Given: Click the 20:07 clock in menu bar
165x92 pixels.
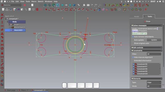Looking at the screenshot, I should pyautogui.click(x=153, y=2).
